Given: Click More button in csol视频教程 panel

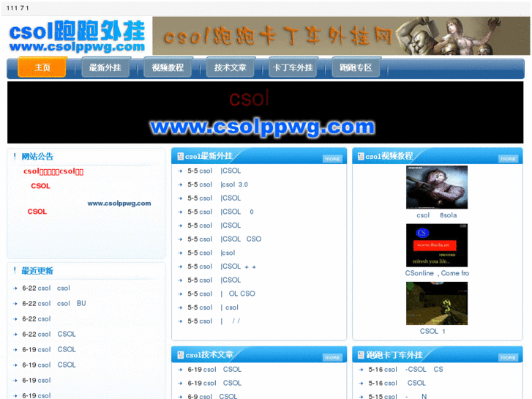Looking at the screenshot, I should click(508, 159).
